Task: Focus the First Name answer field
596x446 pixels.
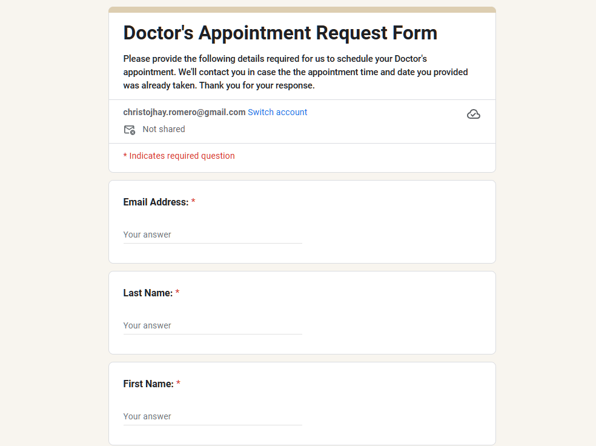Action: click(212, 416)
